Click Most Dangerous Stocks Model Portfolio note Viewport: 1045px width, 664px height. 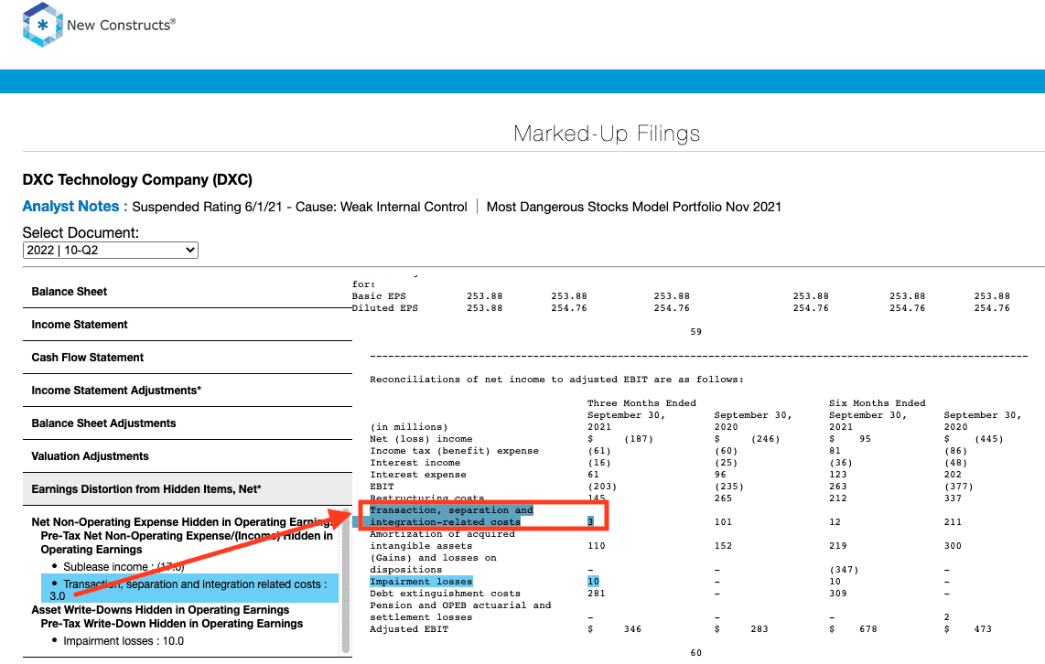634,207
